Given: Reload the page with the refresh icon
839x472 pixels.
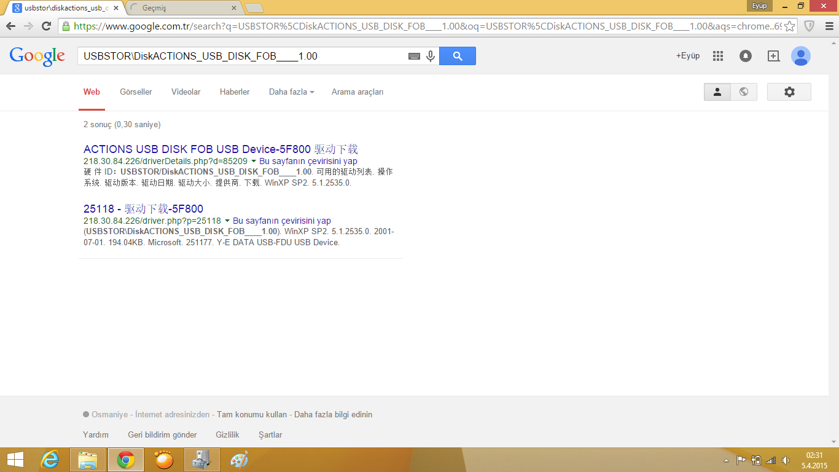Looking at the screenshot, I should pyautogui.click(x=46, y=26).
